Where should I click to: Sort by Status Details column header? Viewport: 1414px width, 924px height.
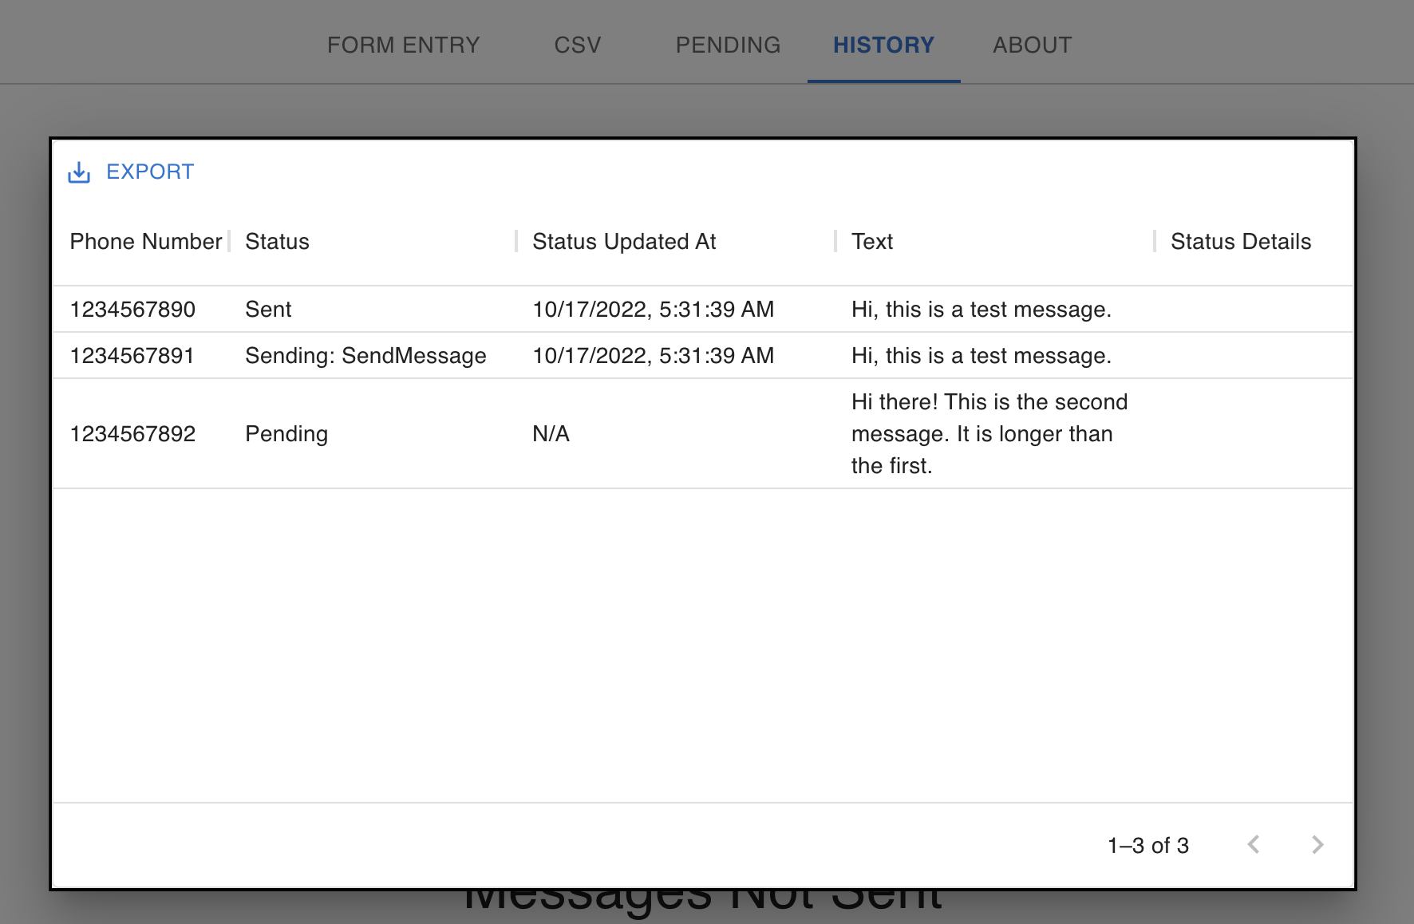coord(1240,241)
